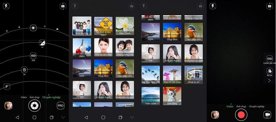Screen dimensions: 276x122
Task: Open shutter speed control S at 2s
Action: pyautogui.click(x=24, y=70)
